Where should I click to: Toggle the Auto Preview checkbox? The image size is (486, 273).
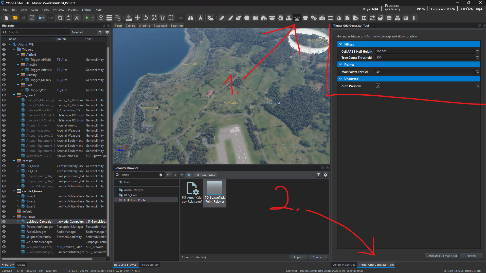[378, 86]
